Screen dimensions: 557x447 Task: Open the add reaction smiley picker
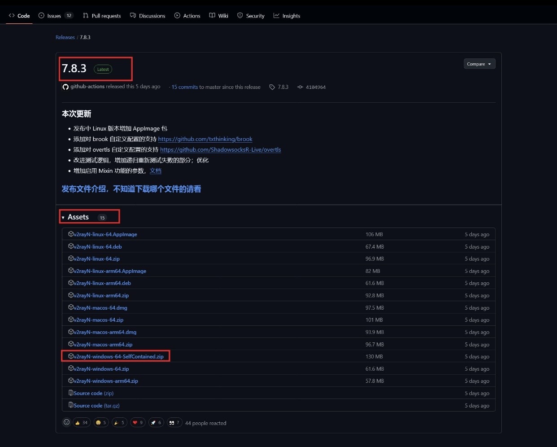(67, 422)
